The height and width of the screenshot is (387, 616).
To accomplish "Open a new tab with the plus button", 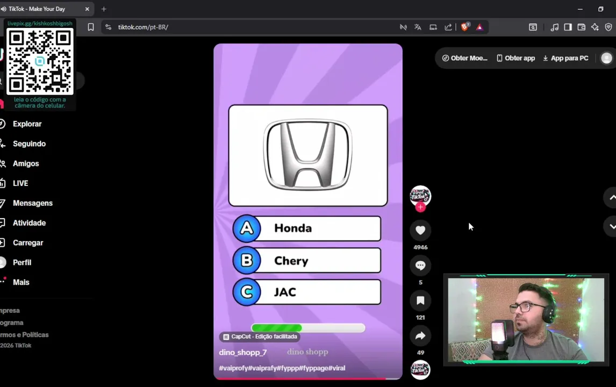I will click(x=104, y=9).
